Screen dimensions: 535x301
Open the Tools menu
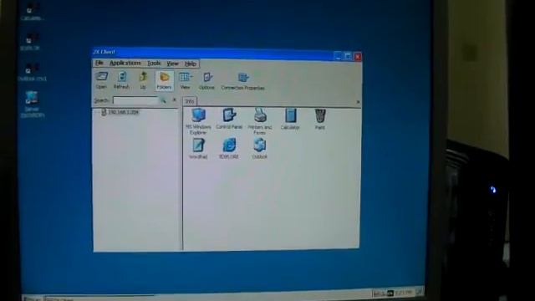click(154, 64)
